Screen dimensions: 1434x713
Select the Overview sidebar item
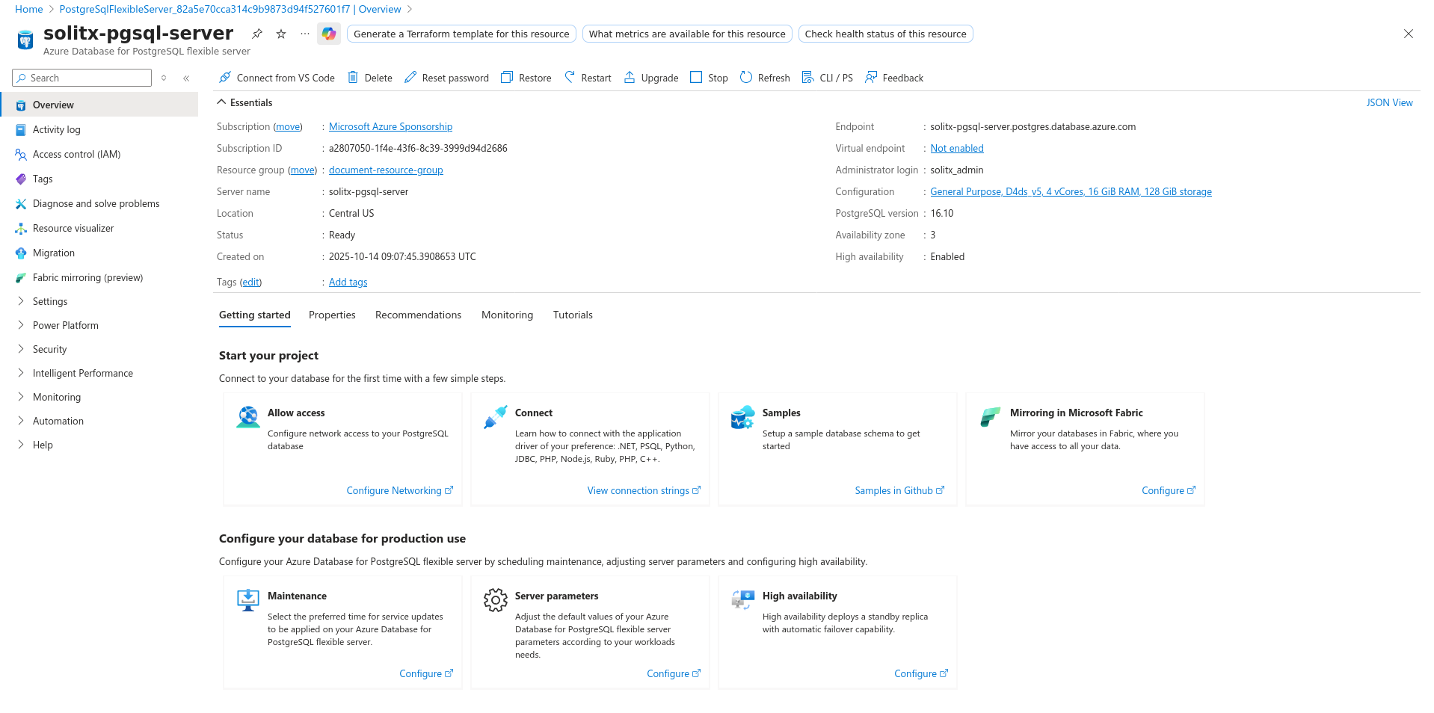pos(99,105)
